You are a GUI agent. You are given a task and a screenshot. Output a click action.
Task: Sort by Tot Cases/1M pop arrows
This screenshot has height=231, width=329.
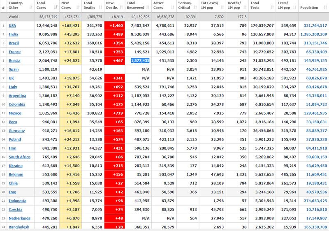click(x=222, y=7)
